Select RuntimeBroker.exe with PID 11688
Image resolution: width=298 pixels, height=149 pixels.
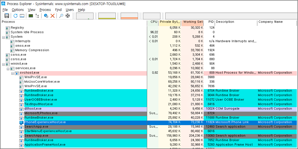[x=39, y=118]
